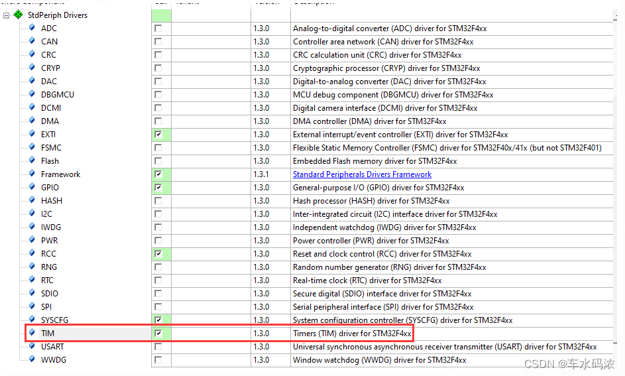This screenshot has height=376, width=625.
Task: Click the blue diamond icon beside I2C
Action: pos(32,214)
